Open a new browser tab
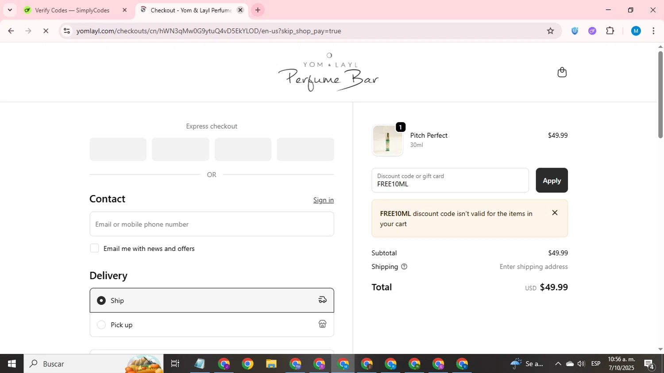 [258, 10]
